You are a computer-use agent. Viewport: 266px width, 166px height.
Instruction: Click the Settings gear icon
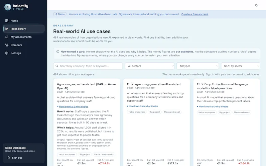[x=7, y=53]
